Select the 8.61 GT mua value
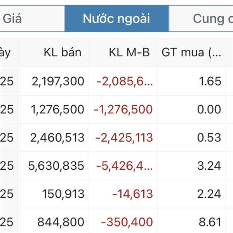The image size is (233, 233). click(210, 222)
